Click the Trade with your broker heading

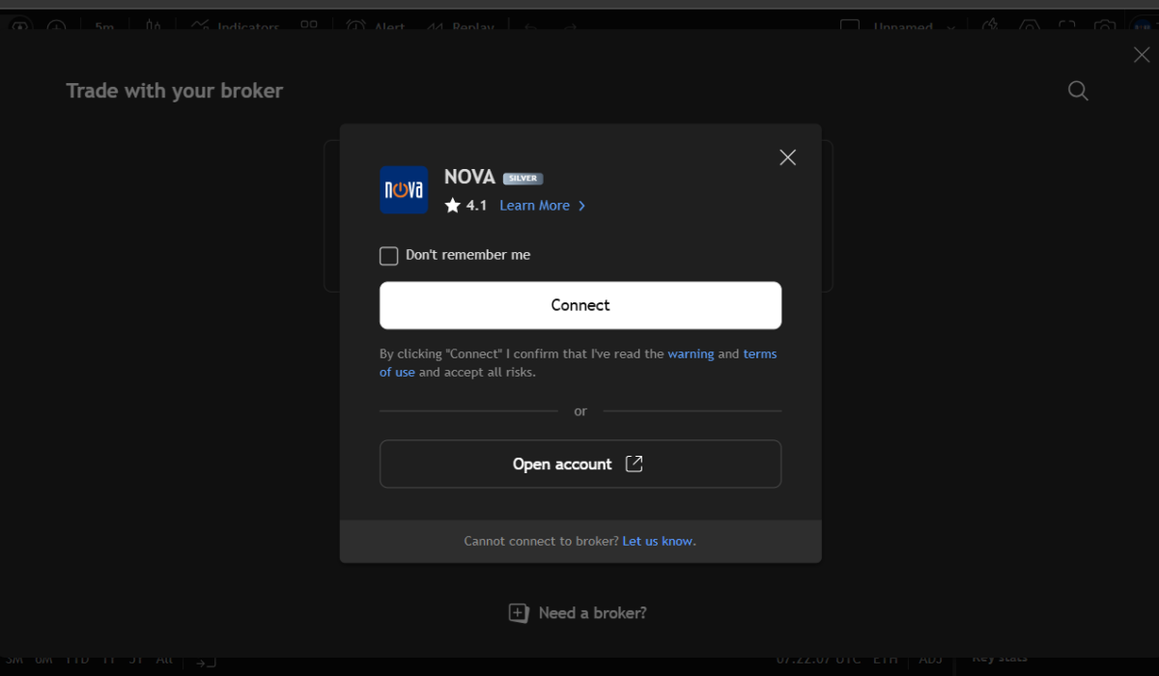pyautogui.click(x=175, y=91)
